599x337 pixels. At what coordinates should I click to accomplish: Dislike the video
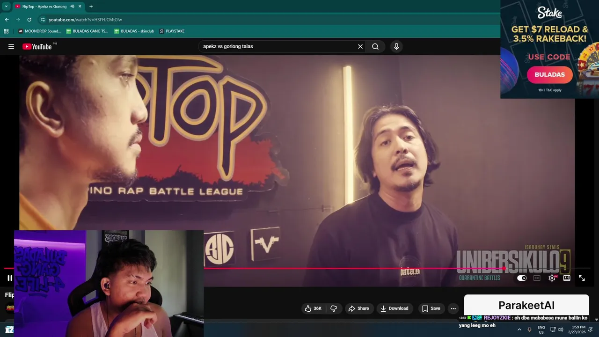pos(334,308)
